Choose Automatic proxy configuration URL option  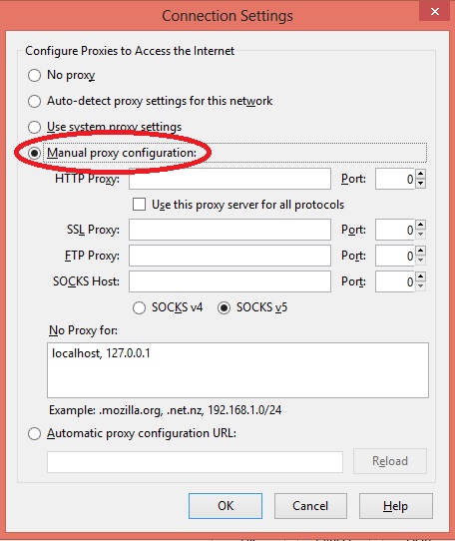[34, 433]
